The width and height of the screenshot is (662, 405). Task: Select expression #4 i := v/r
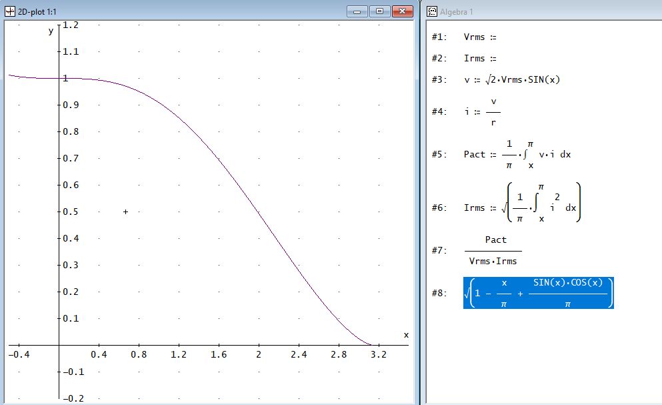(x=482, y=112)
